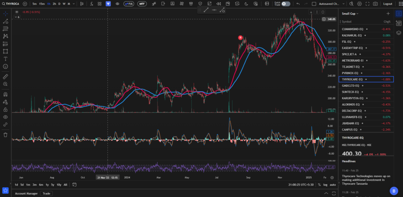Open the indicators fx menu
The image size is (403, 197).
91,4
